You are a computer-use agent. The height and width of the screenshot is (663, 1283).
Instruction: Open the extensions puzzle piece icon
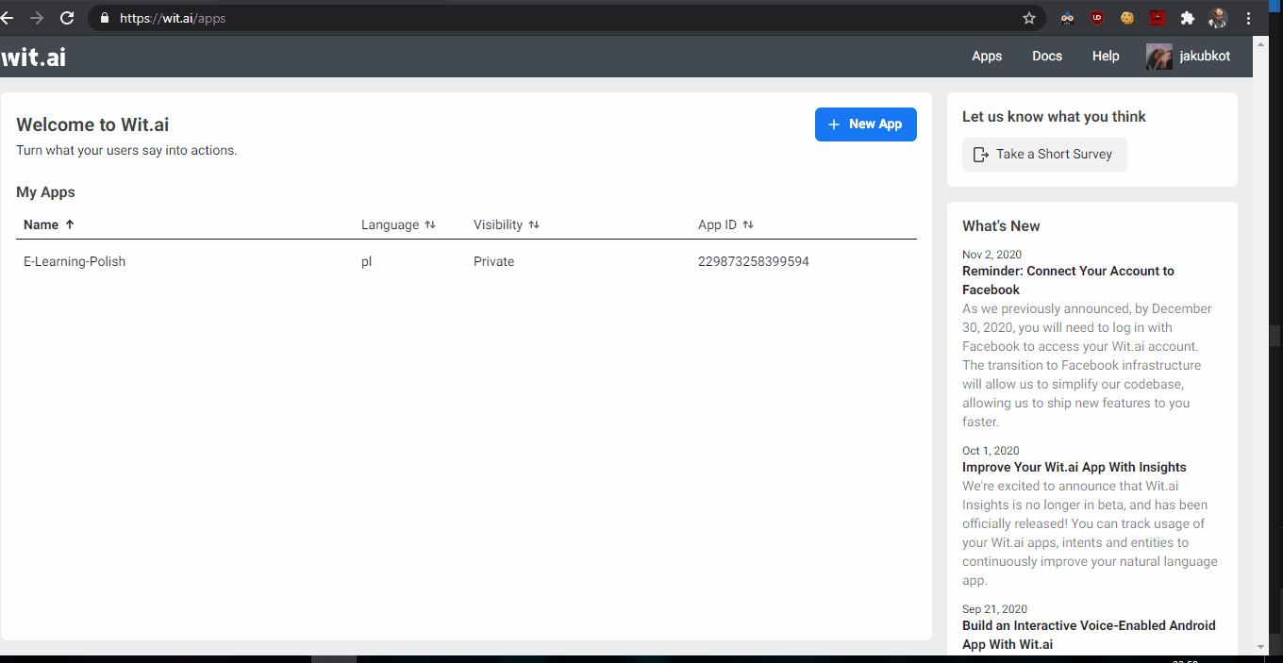(1188, 18)
